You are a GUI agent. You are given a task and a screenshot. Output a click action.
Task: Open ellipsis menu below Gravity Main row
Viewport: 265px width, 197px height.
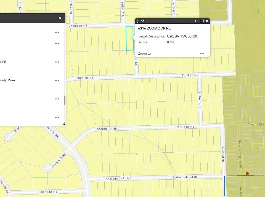[x=57, y=99]
